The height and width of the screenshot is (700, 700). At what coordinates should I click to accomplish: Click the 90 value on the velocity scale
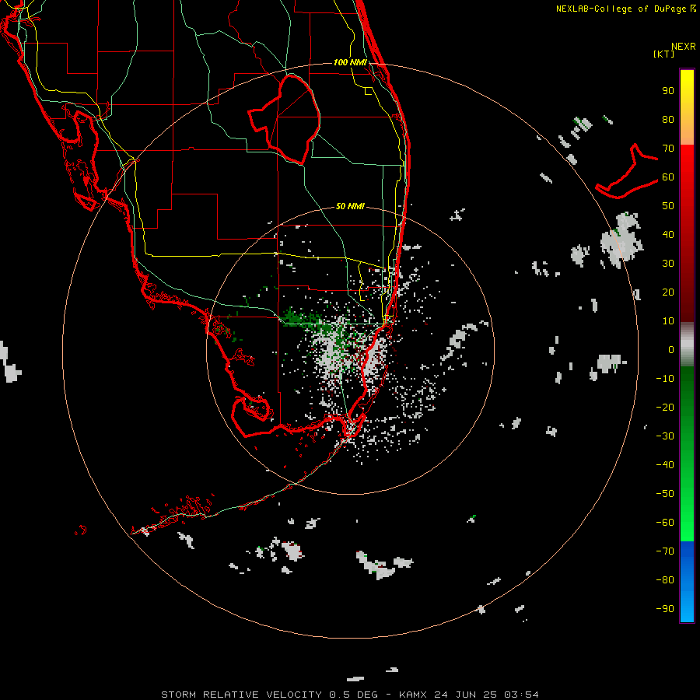click(668, 91)
